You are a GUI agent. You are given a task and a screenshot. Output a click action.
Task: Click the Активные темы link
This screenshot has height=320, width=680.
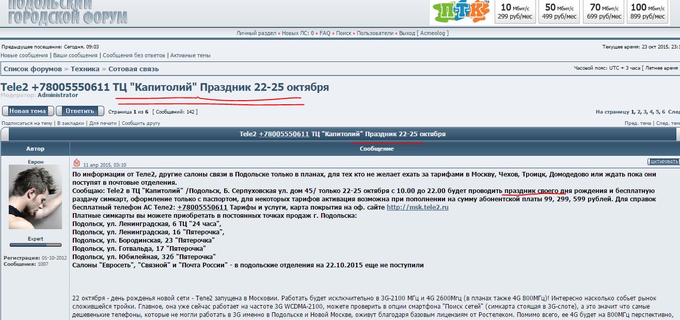191,55
